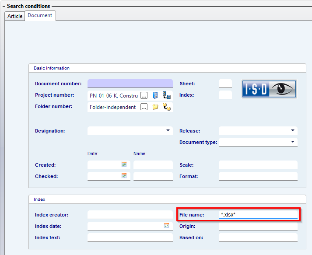
Task: Click the ISD eye logo button
Action: click(x=269, y=89)
